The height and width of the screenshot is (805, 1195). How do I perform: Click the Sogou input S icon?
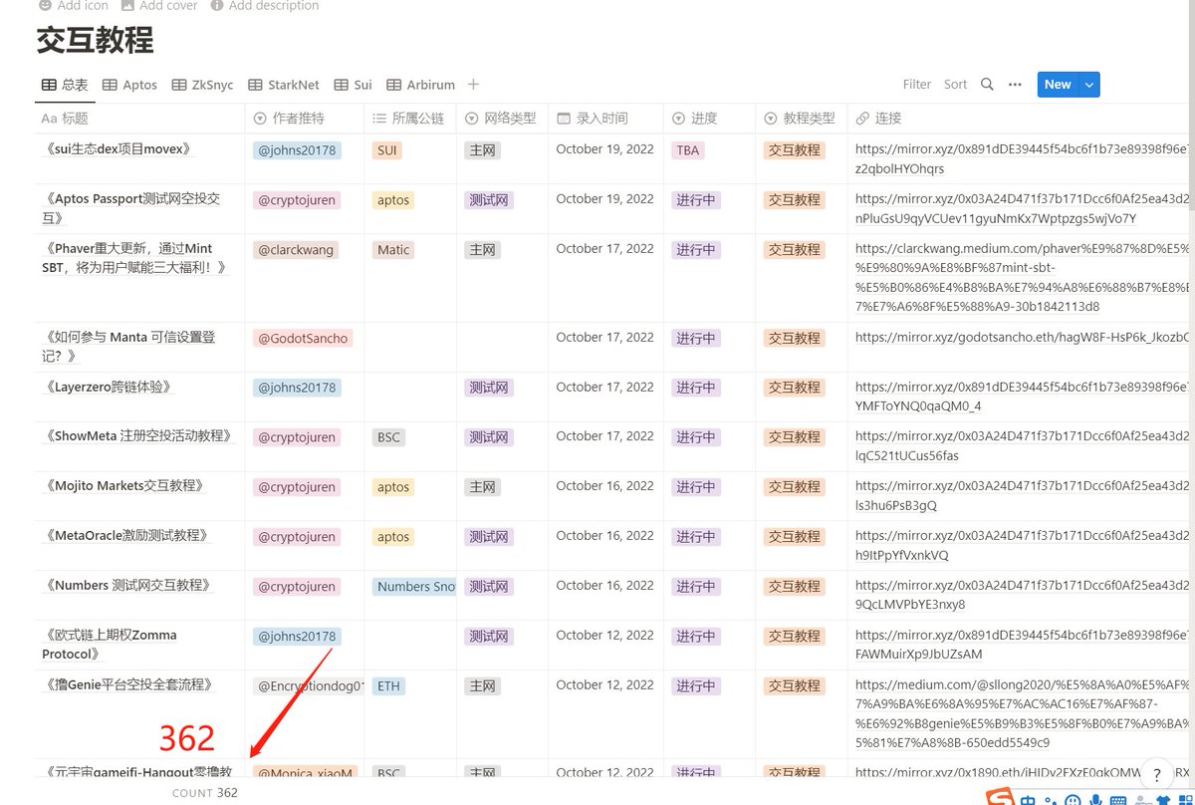click(x=999, y=797)
